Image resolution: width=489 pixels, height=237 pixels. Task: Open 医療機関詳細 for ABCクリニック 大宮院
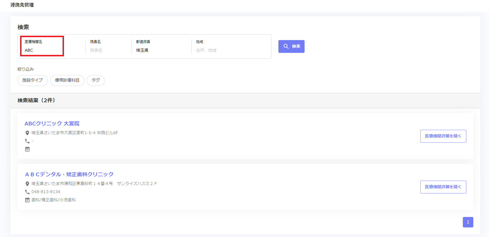coord(443,136)
